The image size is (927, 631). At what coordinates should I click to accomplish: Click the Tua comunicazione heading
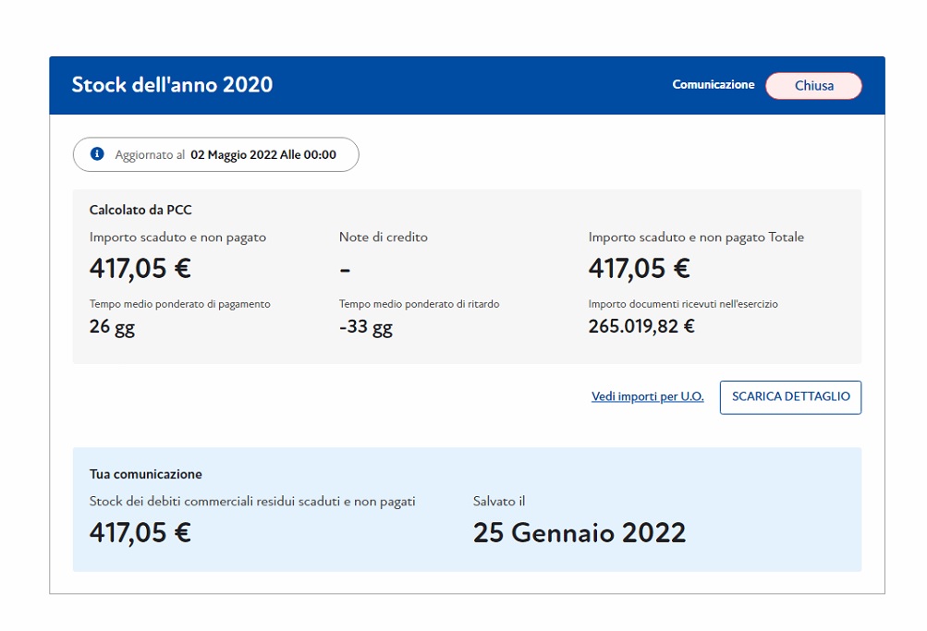tap(145, 474)
